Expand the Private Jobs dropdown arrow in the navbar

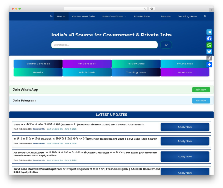click(x=153, y=16)
